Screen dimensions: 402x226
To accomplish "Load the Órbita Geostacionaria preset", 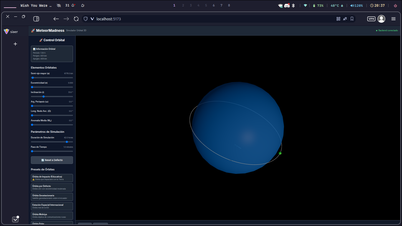I will click(52, 197).
